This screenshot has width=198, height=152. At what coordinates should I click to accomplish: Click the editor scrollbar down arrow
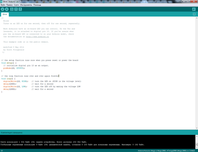click(197, 128)
